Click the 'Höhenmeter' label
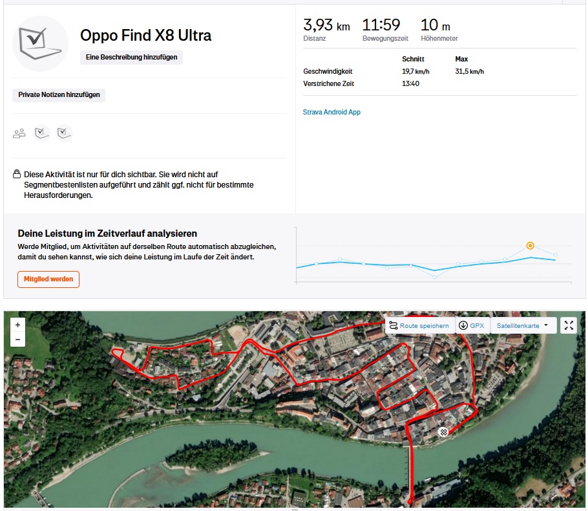 pyautogui.click(x=439, y=38)
